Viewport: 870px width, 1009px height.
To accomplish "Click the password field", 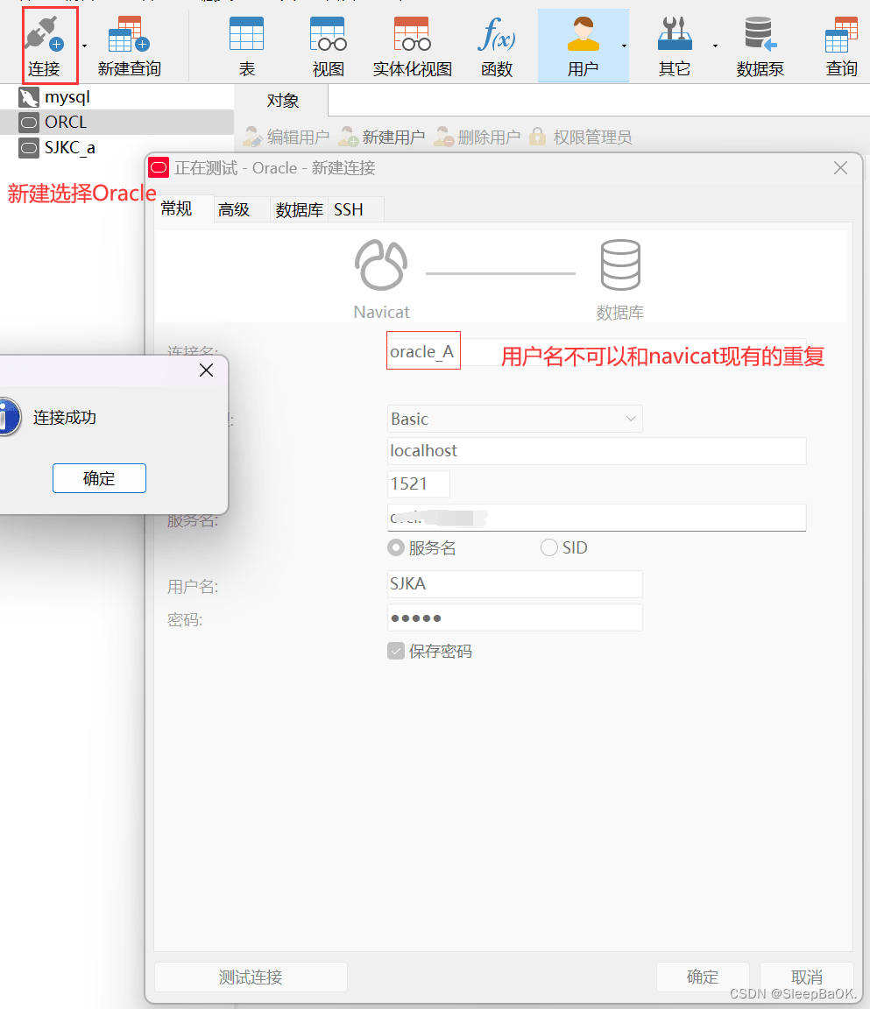I will click(x=515, y=617).
